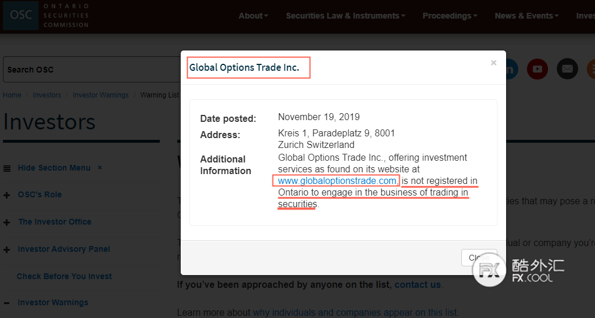Click the contact us link

[417, 285]
